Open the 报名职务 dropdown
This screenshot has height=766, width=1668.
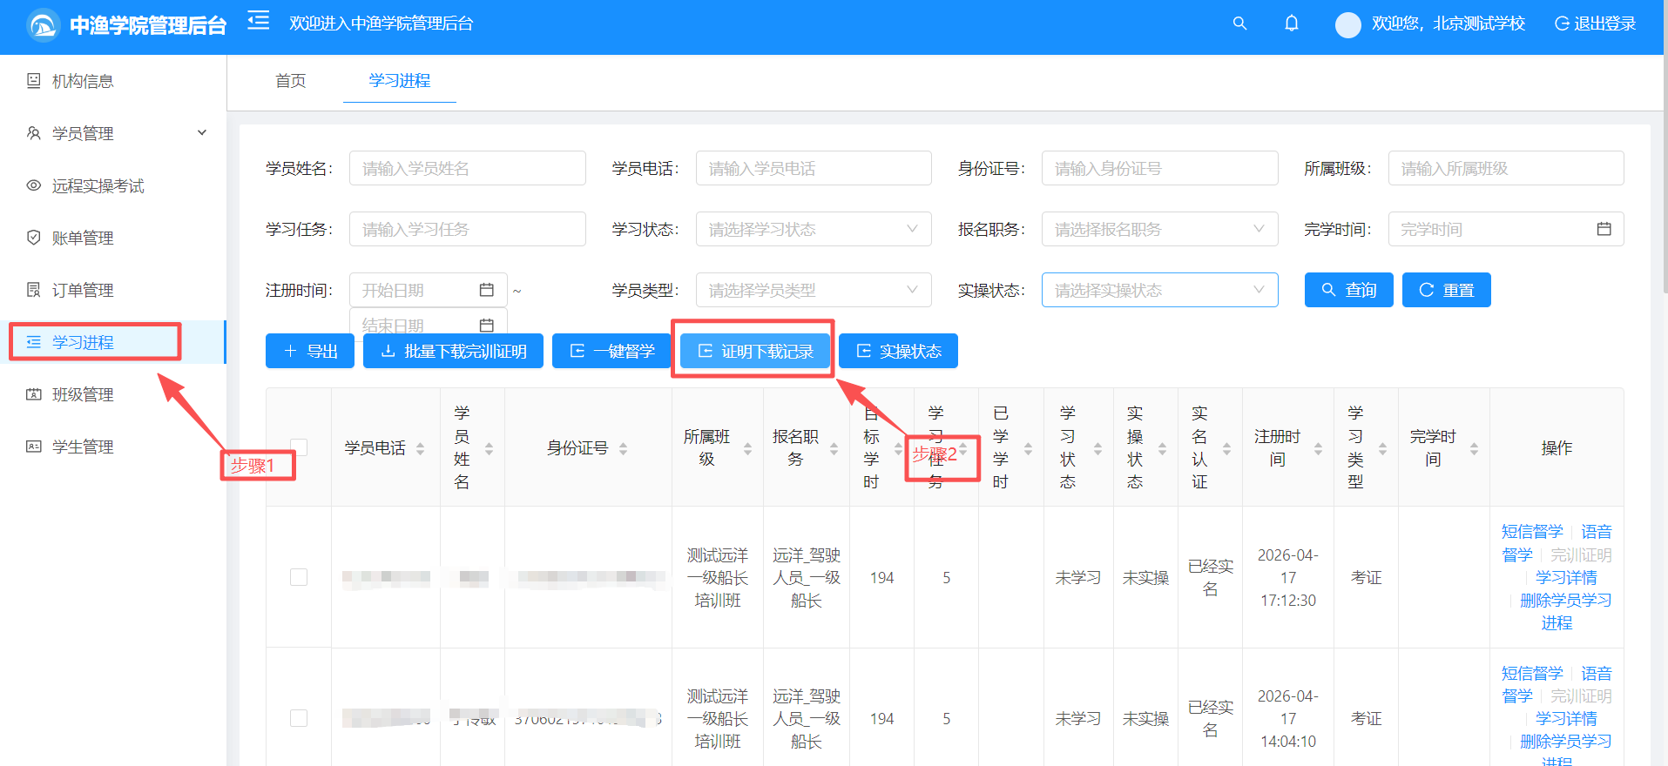click(x=1159, y=229)
